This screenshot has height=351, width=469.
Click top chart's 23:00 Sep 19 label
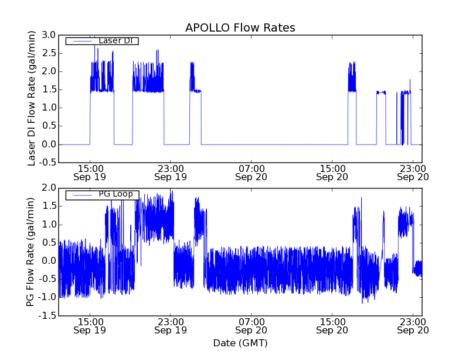(171, 173)
